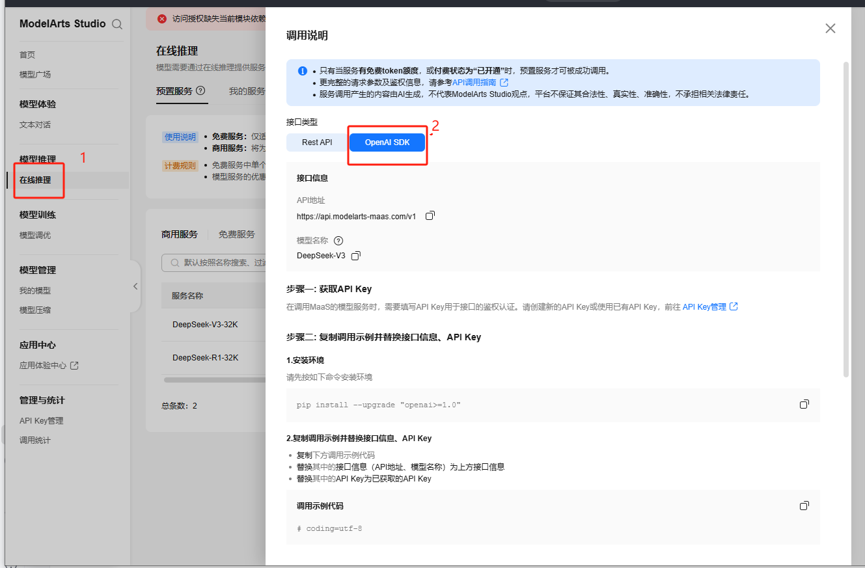Open API Key管理 in sidebar
The width and height of the screenshot is (865, 568).
(x=42, y=421)
